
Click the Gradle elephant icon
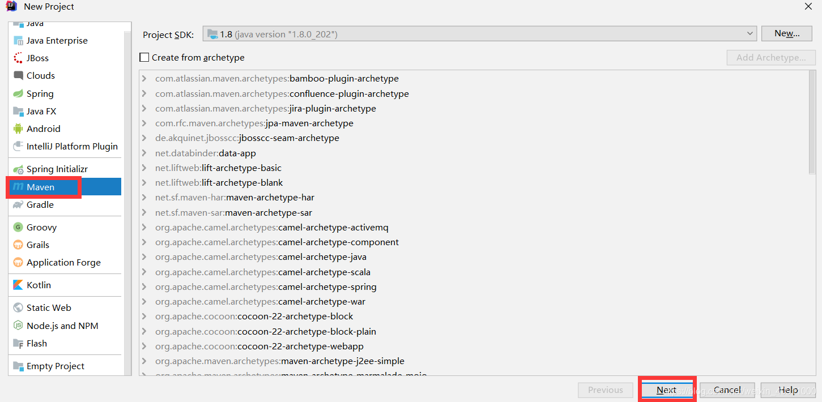[x=18, y=205]
